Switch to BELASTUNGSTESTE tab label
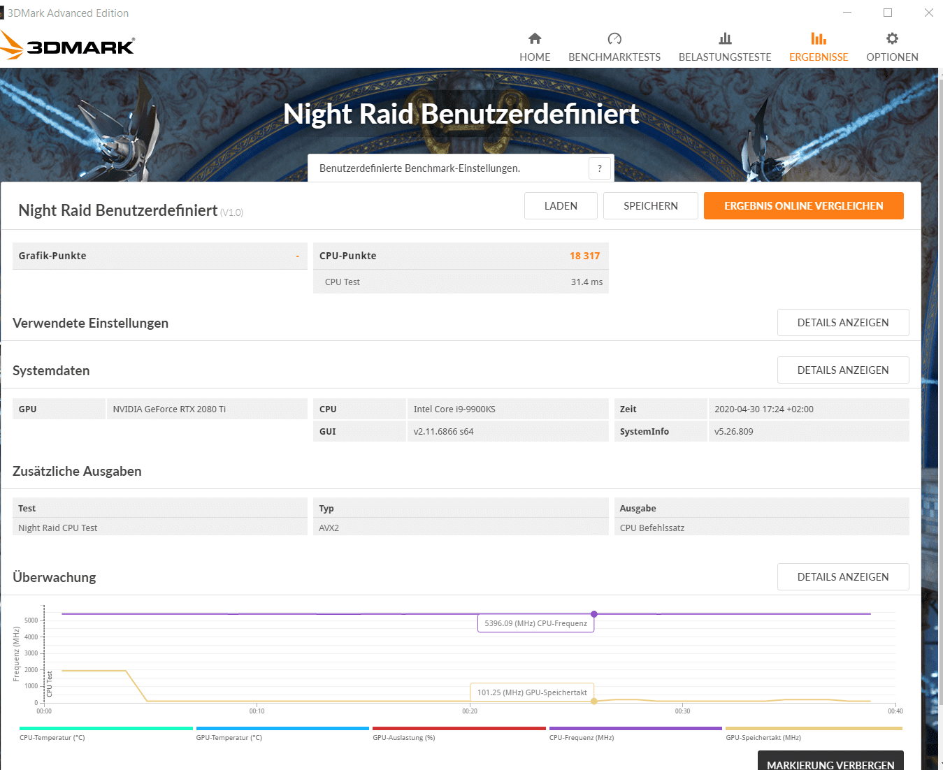 [x=725, y=57]
